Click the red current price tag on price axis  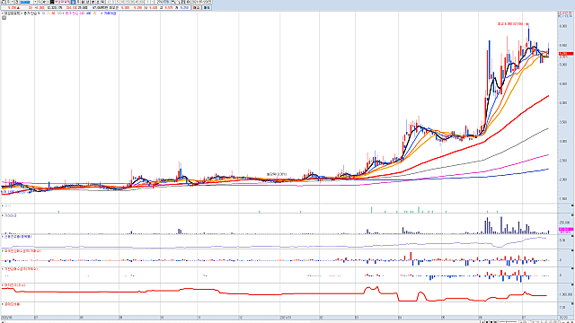566,54
